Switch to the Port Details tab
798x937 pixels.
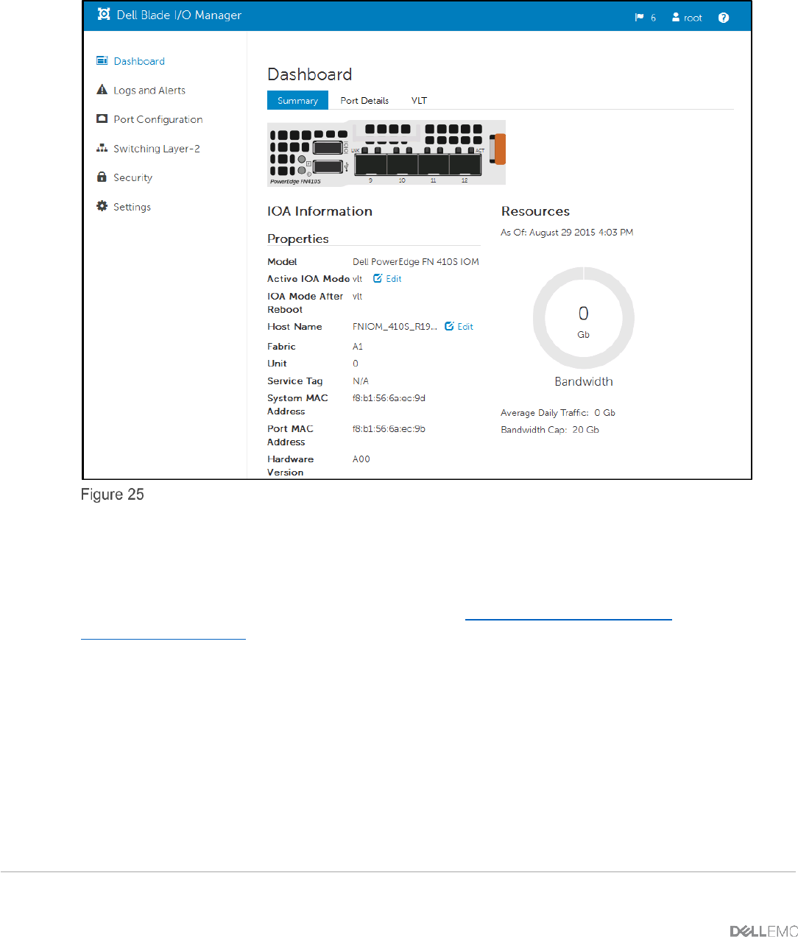pyautogui.click(x=364, y=101)
